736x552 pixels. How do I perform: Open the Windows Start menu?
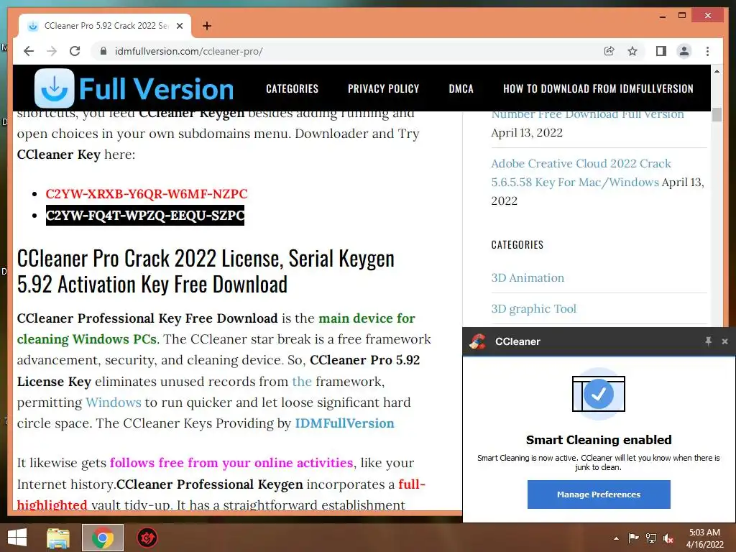click(x=17, y=538)
